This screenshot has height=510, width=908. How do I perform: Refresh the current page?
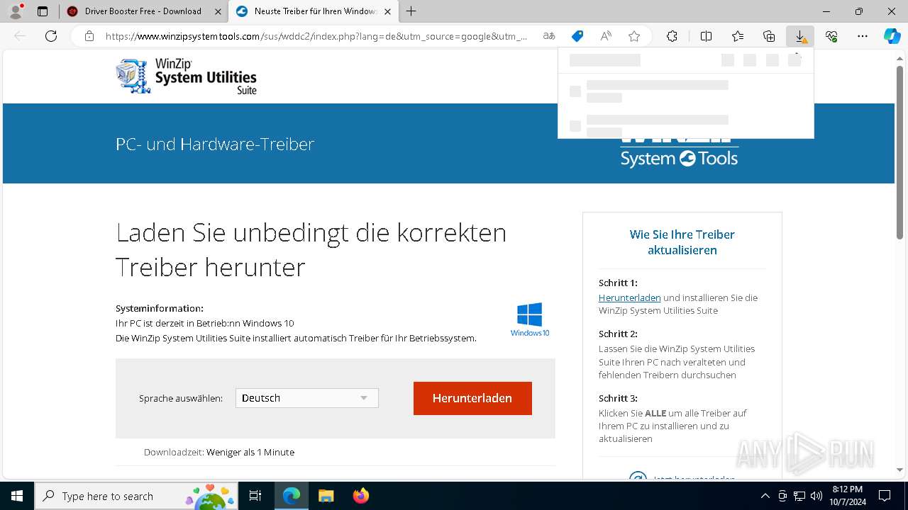51,36
